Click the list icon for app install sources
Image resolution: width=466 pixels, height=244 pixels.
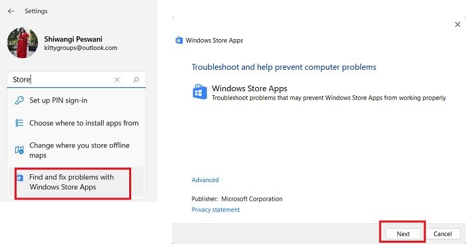pyautogui.click(x=19, y=123)
